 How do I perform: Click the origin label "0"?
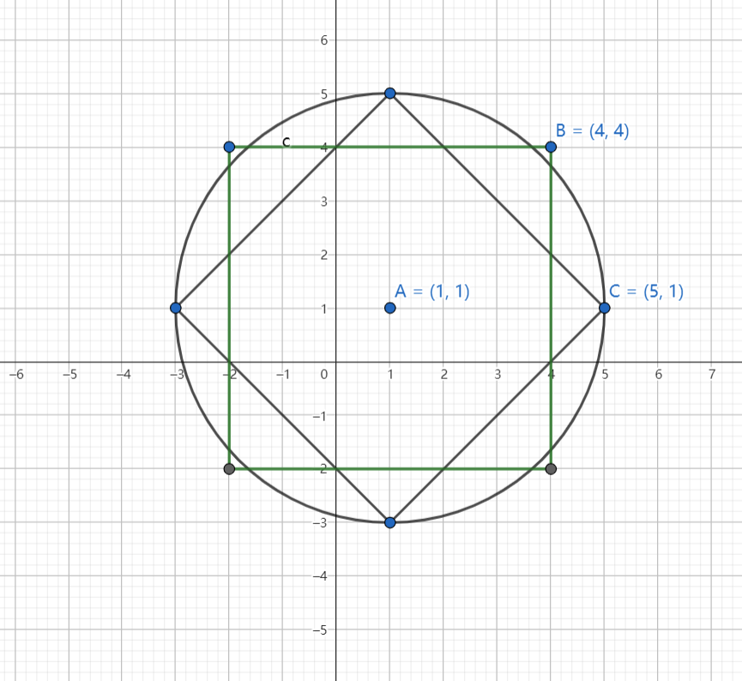tap(324, 374)
